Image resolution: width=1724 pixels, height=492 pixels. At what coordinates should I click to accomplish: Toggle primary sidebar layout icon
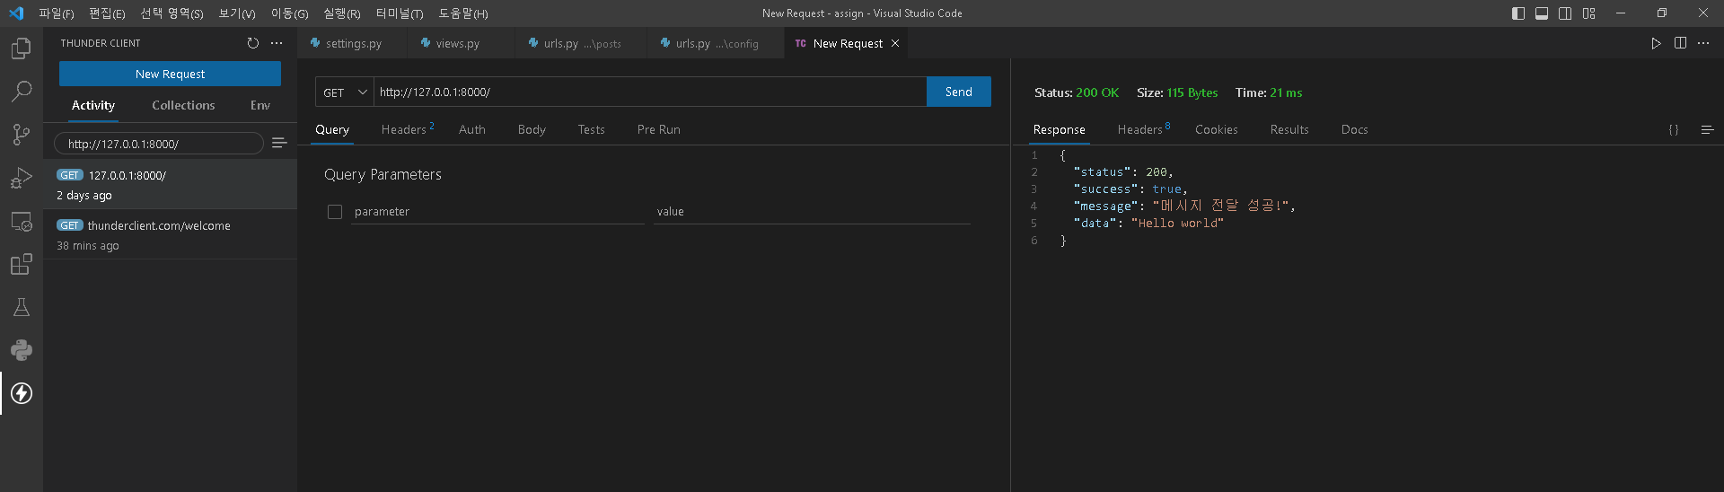pyautogui.click(x=1518, y=13)
